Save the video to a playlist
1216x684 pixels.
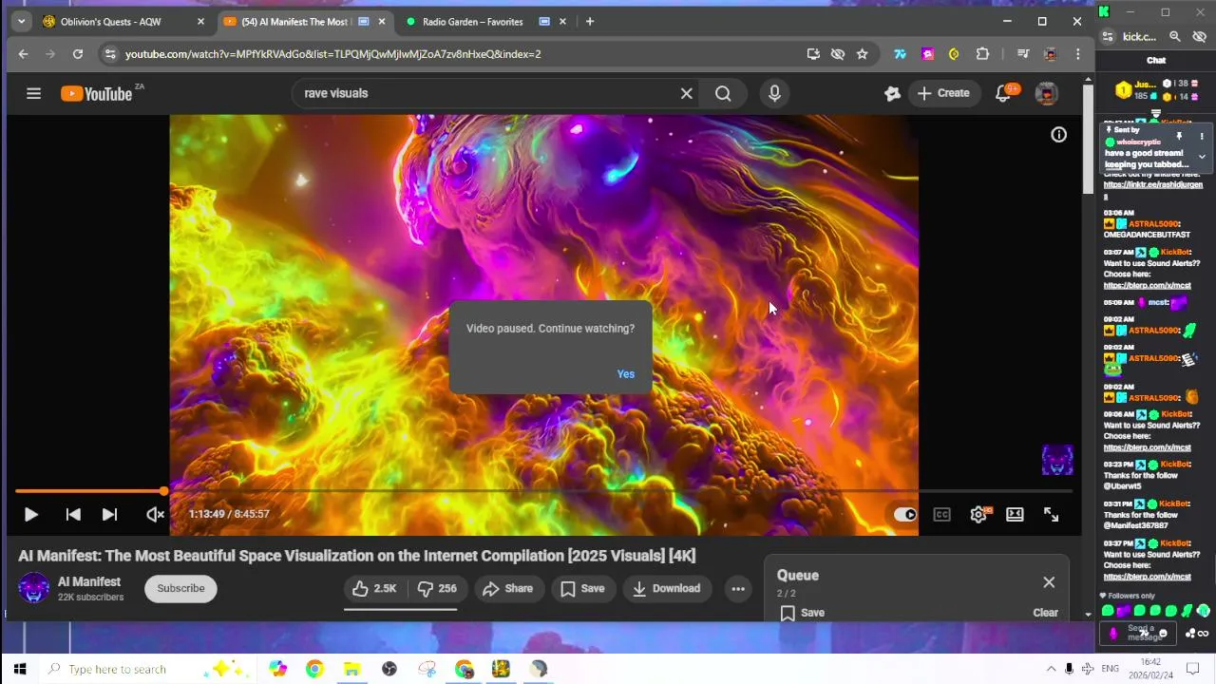582,588
